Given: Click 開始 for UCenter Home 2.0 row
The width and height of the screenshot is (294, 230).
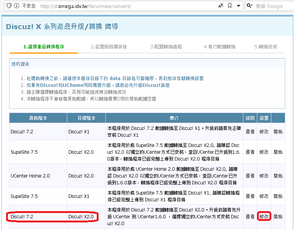Looking at the screenshot, I should (x=278, y=176).
